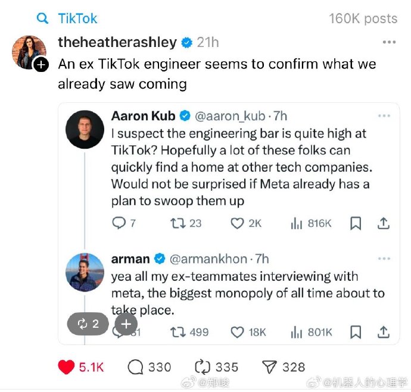Share arman's tweet

(384, 331)
